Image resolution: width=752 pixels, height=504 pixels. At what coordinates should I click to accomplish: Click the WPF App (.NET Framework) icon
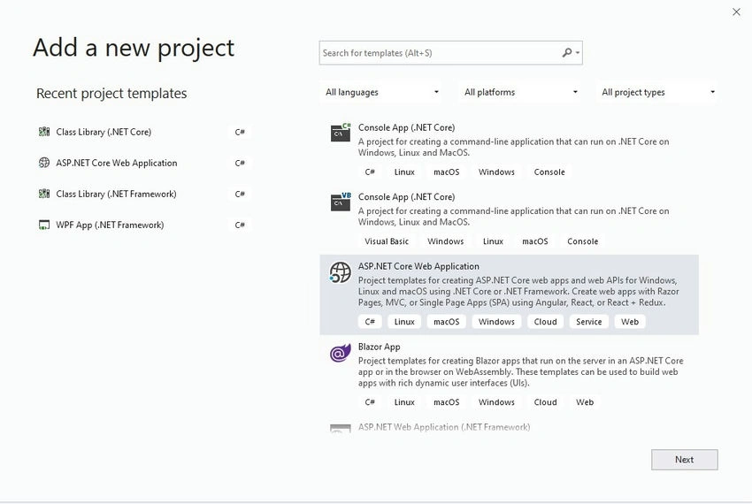[44, 225]
